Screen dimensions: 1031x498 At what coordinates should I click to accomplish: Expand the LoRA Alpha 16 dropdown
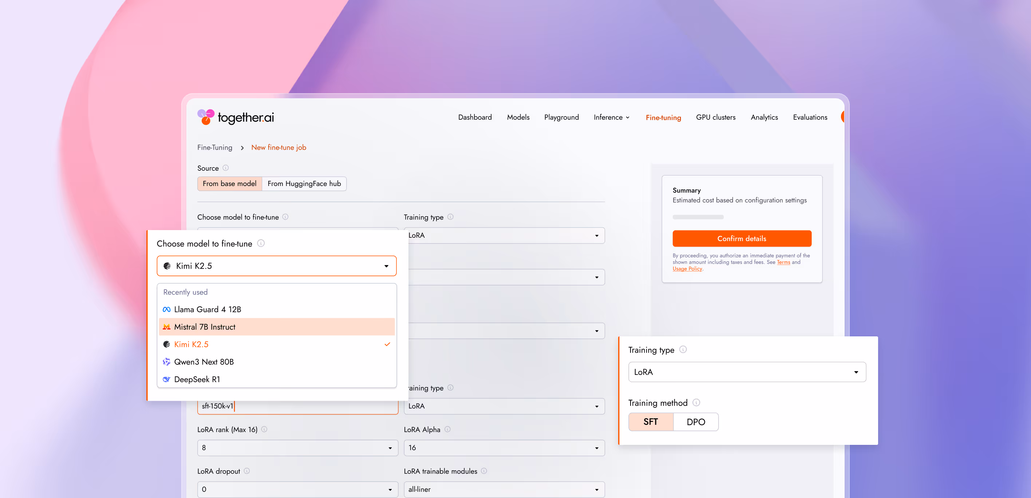coord(504,447)
